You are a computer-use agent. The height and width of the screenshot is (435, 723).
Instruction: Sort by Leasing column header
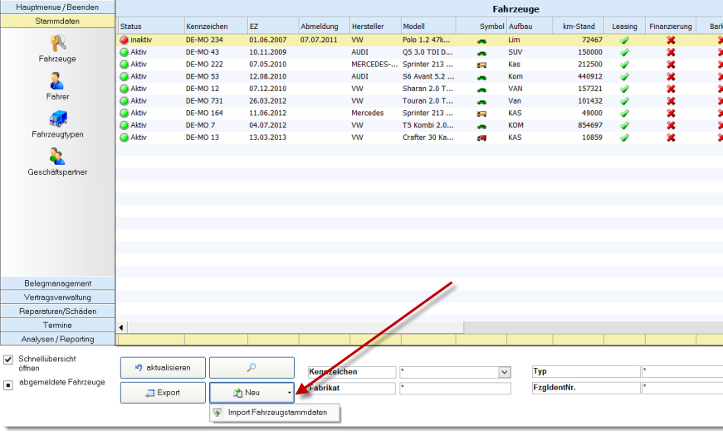click(x=625, y=27)
